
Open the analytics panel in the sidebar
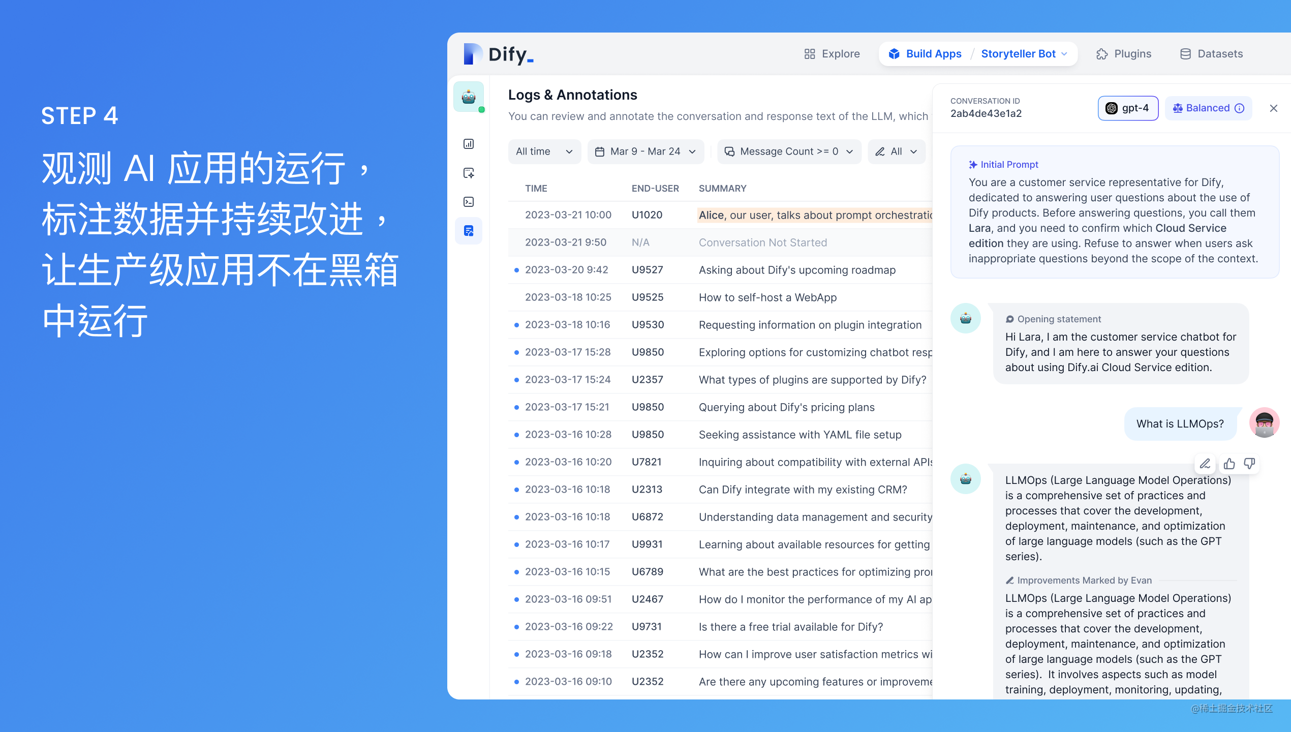coord(469,144)
